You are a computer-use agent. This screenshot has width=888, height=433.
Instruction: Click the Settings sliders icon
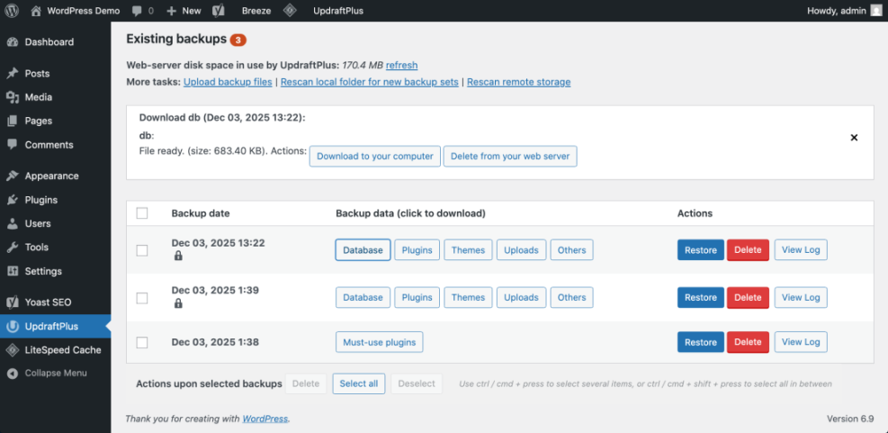(x=13, y=272)
